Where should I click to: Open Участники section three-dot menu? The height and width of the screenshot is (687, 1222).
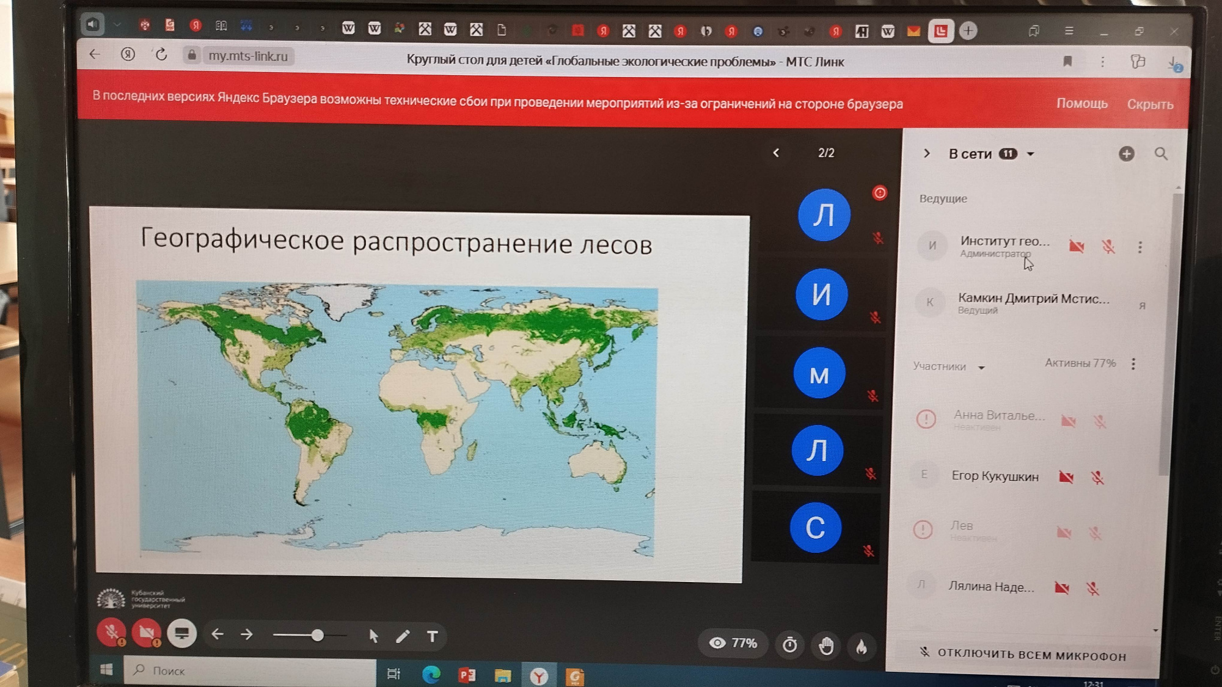pyautogui.click(x=1133, y=364)
